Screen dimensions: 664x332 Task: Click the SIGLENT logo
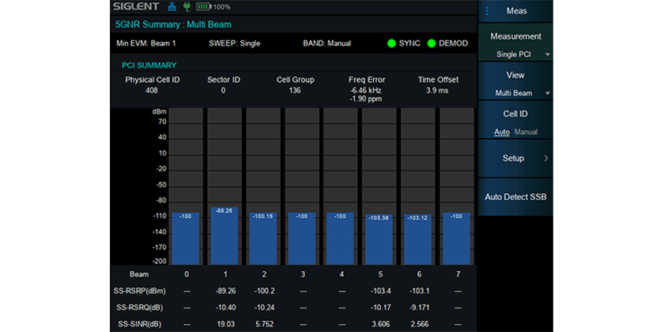point(137,7)
